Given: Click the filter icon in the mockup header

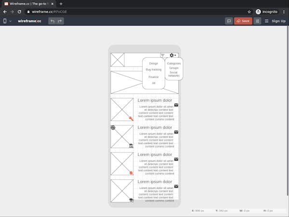Looking at the screenshot, I should 163,55.
